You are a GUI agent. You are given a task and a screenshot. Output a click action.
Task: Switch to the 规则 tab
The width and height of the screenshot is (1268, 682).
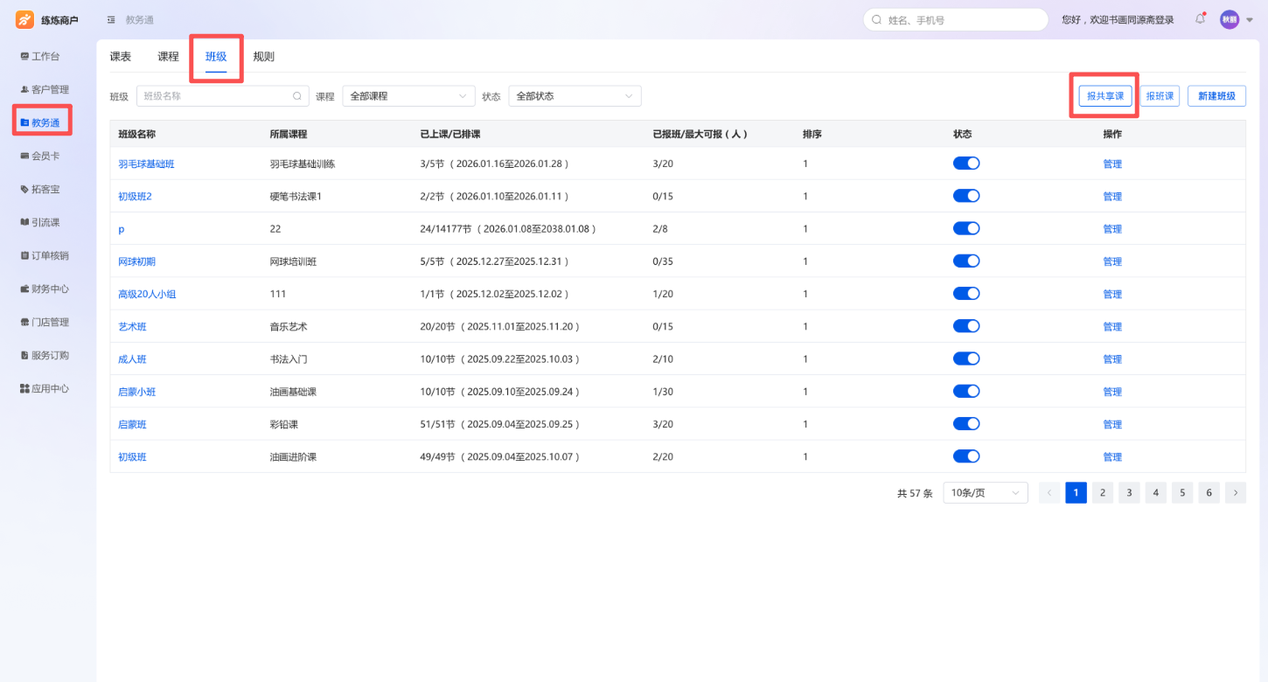263,57
